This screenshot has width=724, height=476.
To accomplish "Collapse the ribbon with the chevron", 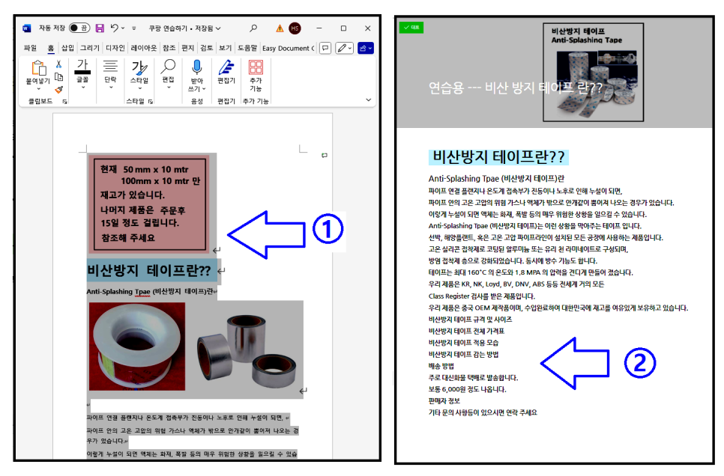I will point(369,100).
